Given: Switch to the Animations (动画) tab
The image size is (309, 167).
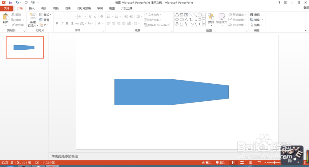Looking at the screenshot, I should pos(68,8).
